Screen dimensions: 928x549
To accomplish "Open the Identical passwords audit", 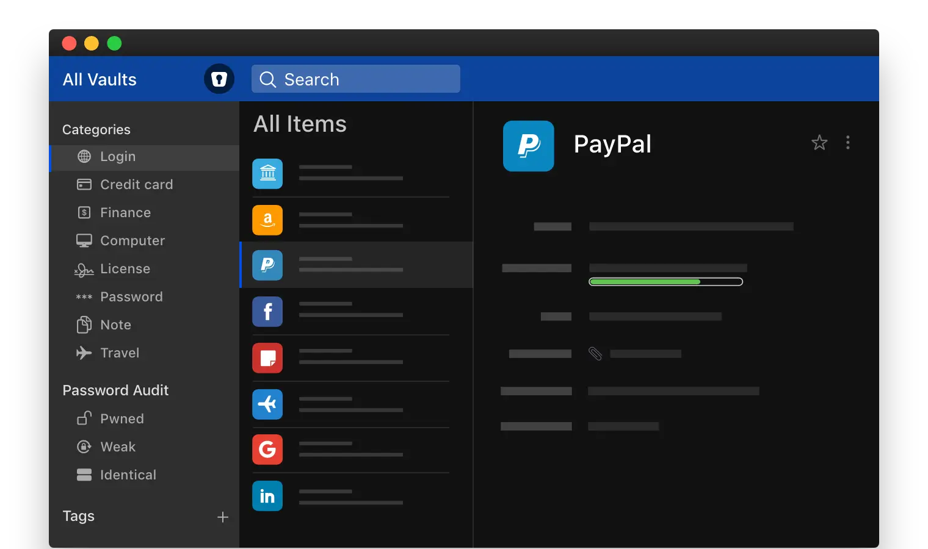I will pos(128,475).
